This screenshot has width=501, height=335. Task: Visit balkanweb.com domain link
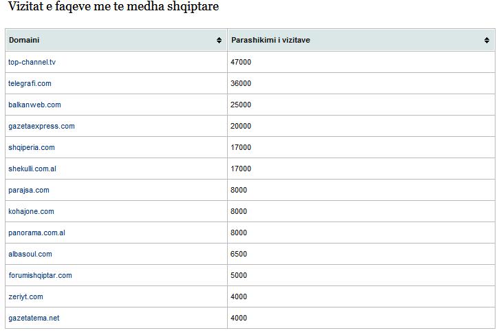coord(34,105)
